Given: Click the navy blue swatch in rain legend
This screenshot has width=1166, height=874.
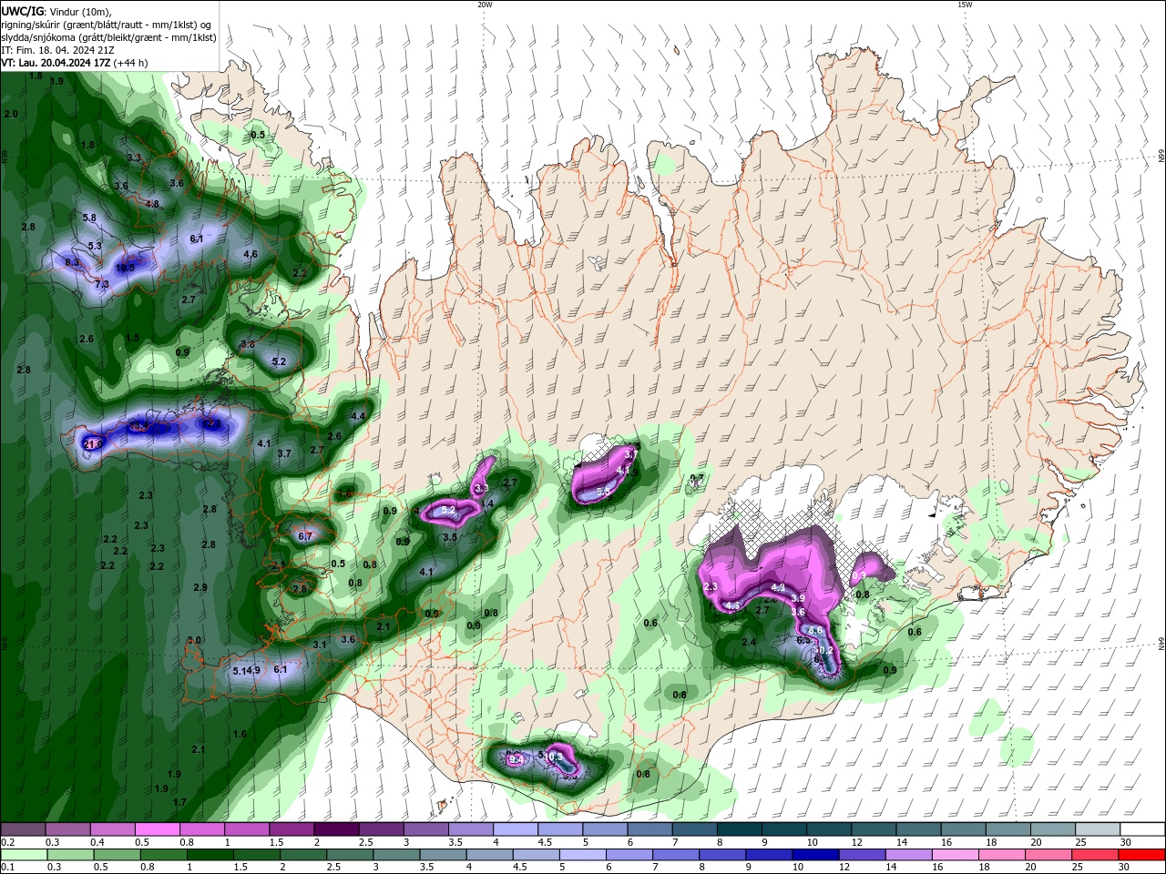Looking at the screenshot, I should pos(813,855).
